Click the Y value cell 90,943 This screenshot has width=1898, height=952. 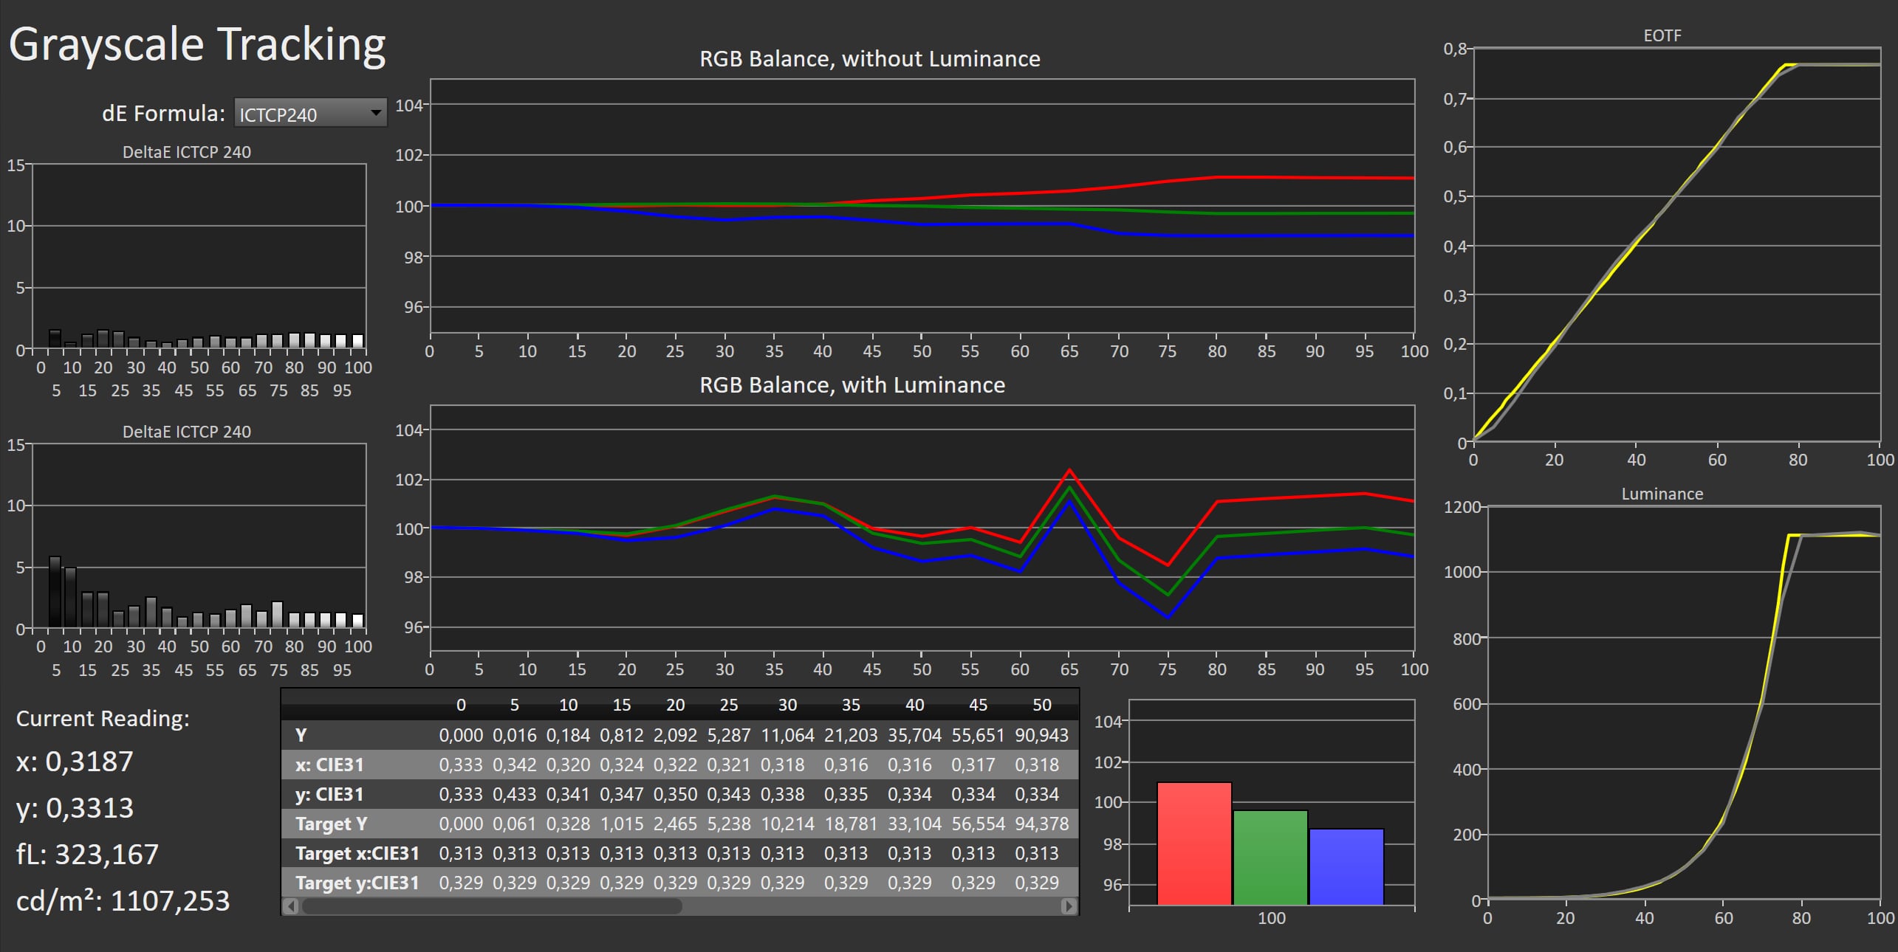1041,735
